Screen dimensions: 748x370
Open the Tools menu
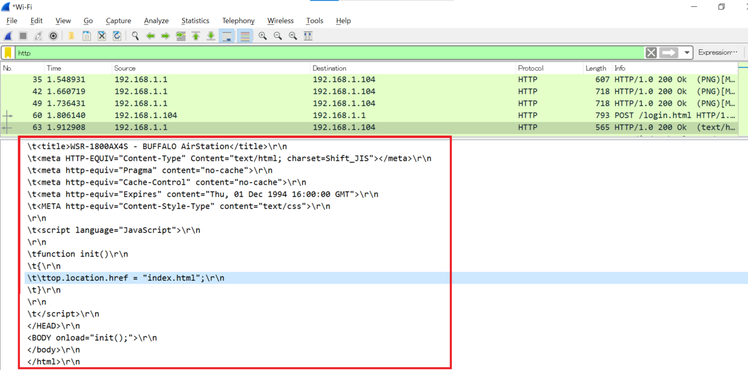[x=315, y=21]
